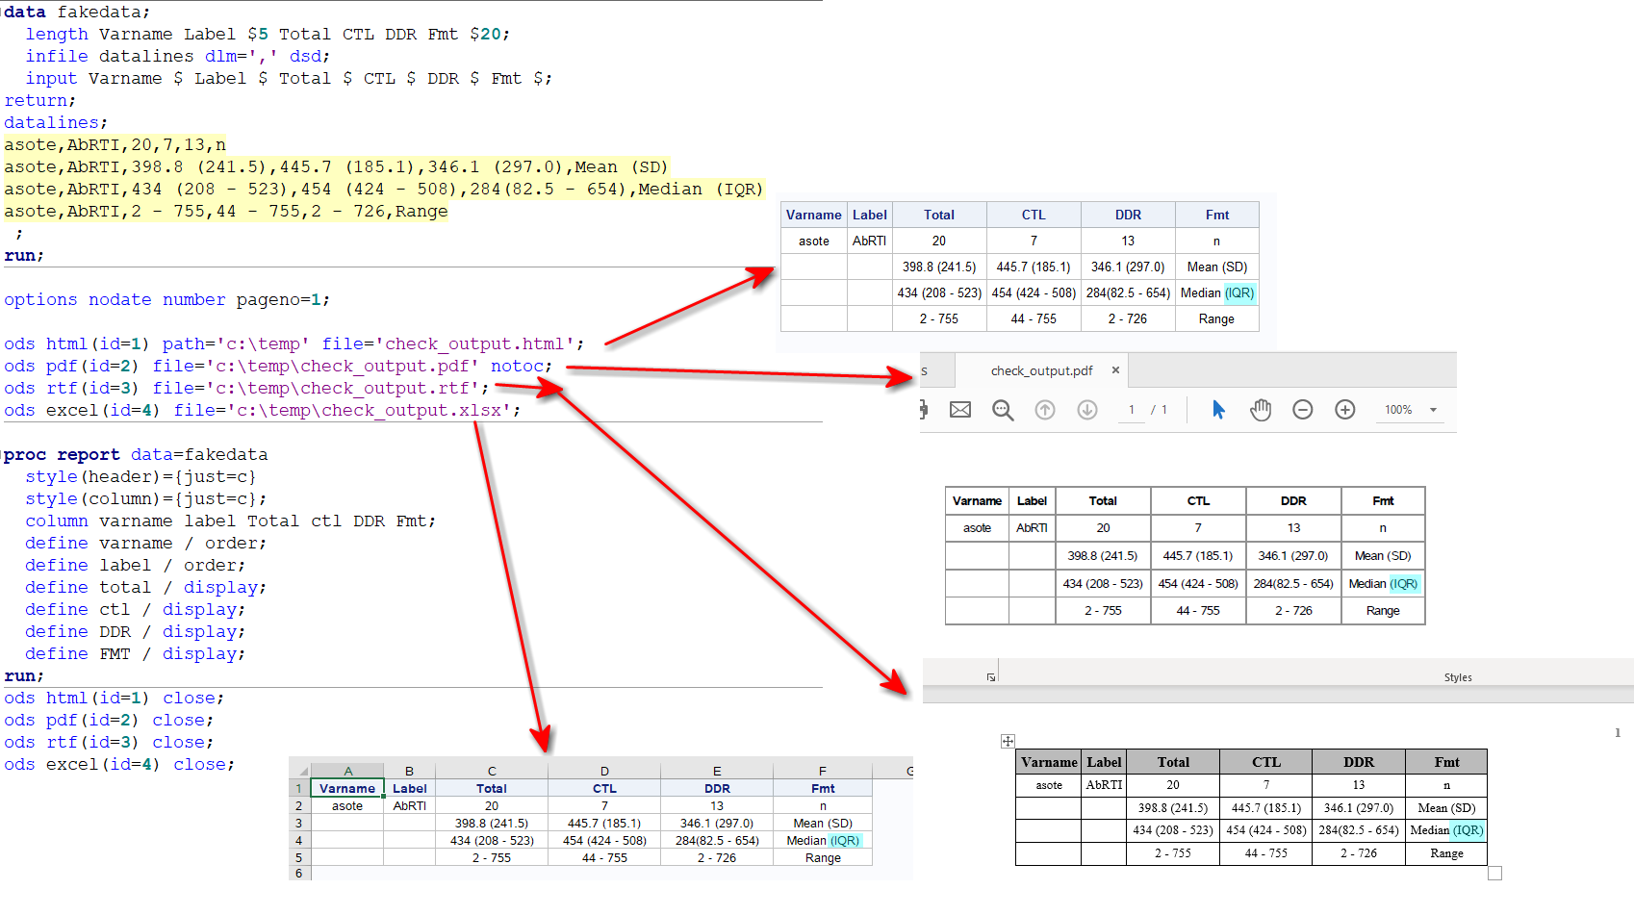Open the PDF find text magnifier tool
Viewport: 1634px width, 915px height.
(1003, 411)
